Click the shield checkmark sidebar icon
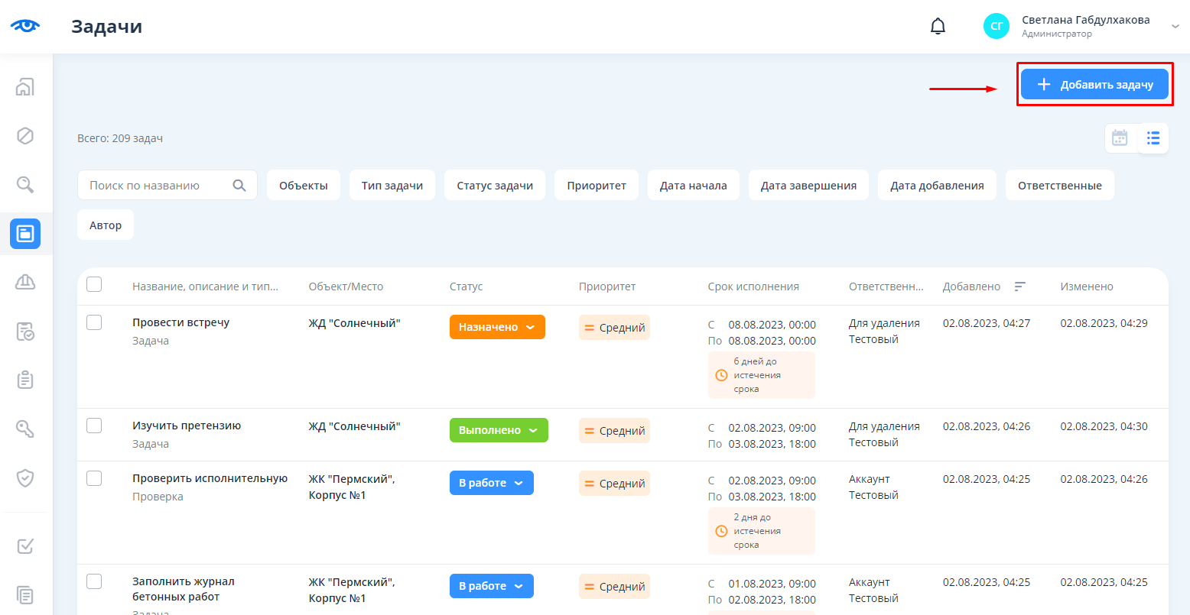The image size is (1190, 615). click(x=25, y=478)
